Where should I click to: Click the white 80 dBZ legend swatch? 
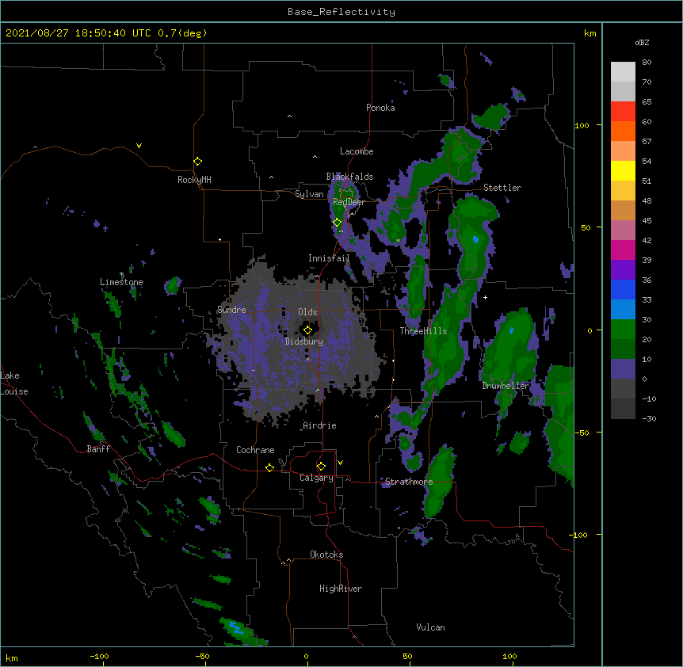(623, 72)
